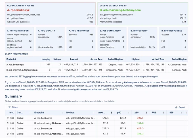
Task: Open p95 column menu dots
Action: click(x=146, y=113)
